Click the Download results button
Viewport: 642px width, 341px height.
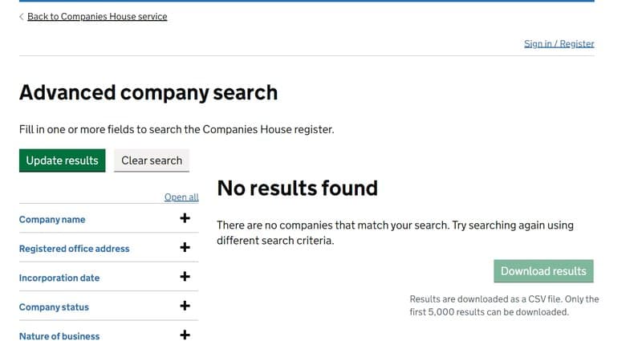pyautogui.click(x=543, y=271)
